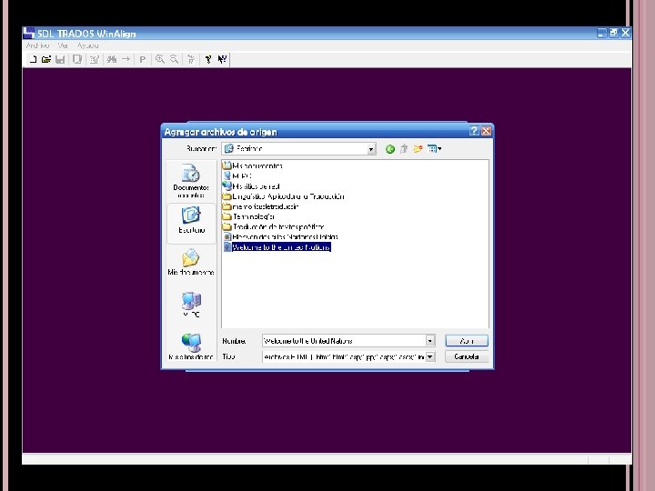655x491 pixels.
Task: Select the Bienvenidos a las Naciones Unidas file
Action: coord(281,236)
